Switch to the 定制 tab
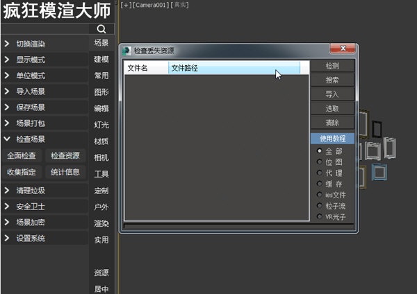This screenshot has height=294, width=417. click(101, 191)
